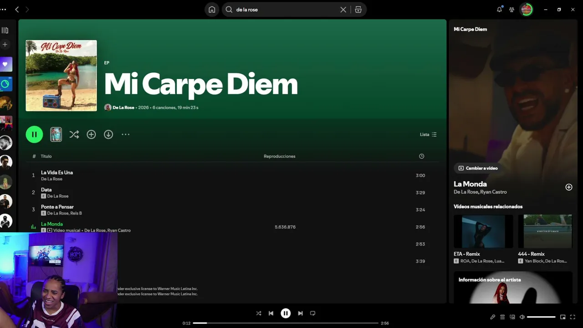
Task: Open the Home page
Action: 212,10
